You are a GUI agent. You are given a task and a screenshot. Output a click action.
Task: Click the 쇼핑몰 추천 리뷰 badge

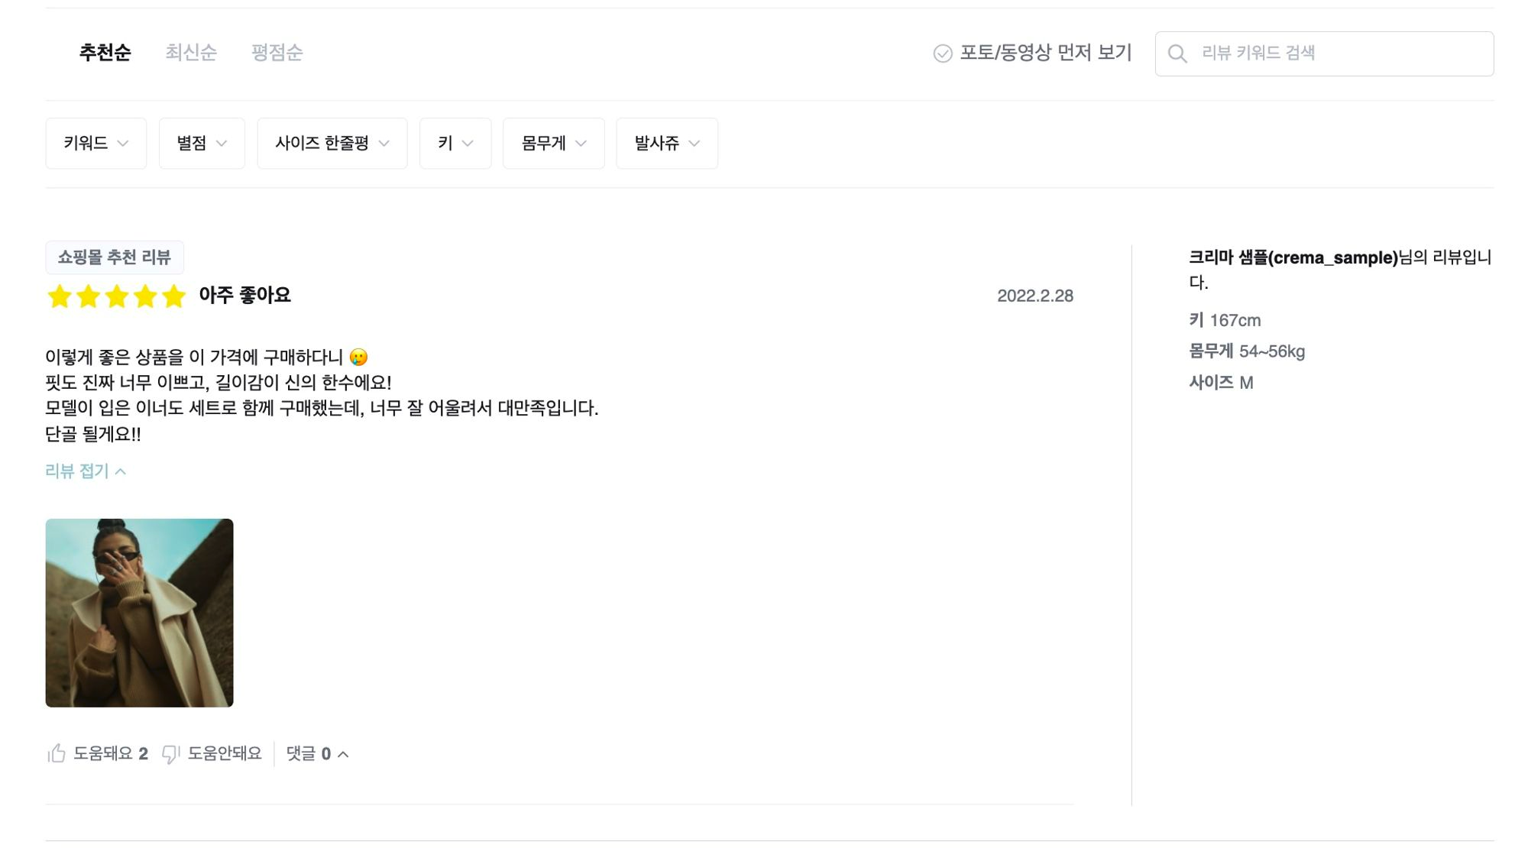click(115, 257)
